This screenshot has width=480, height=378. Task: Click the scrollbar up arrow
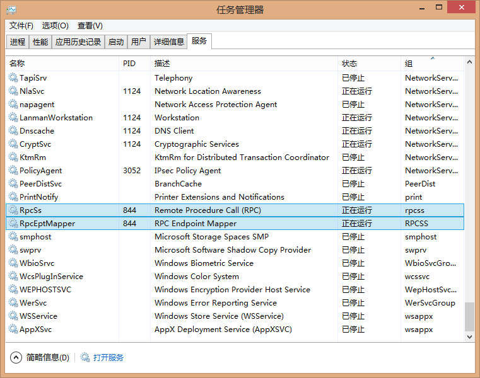469,62
